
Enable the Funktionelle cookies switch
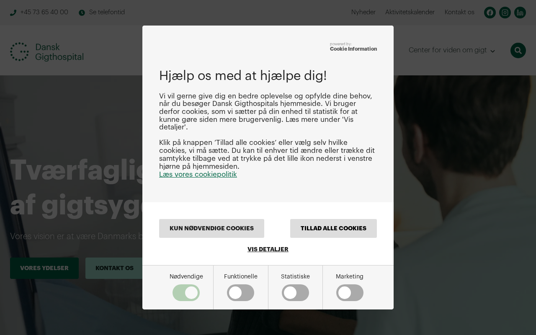point(240,293)
